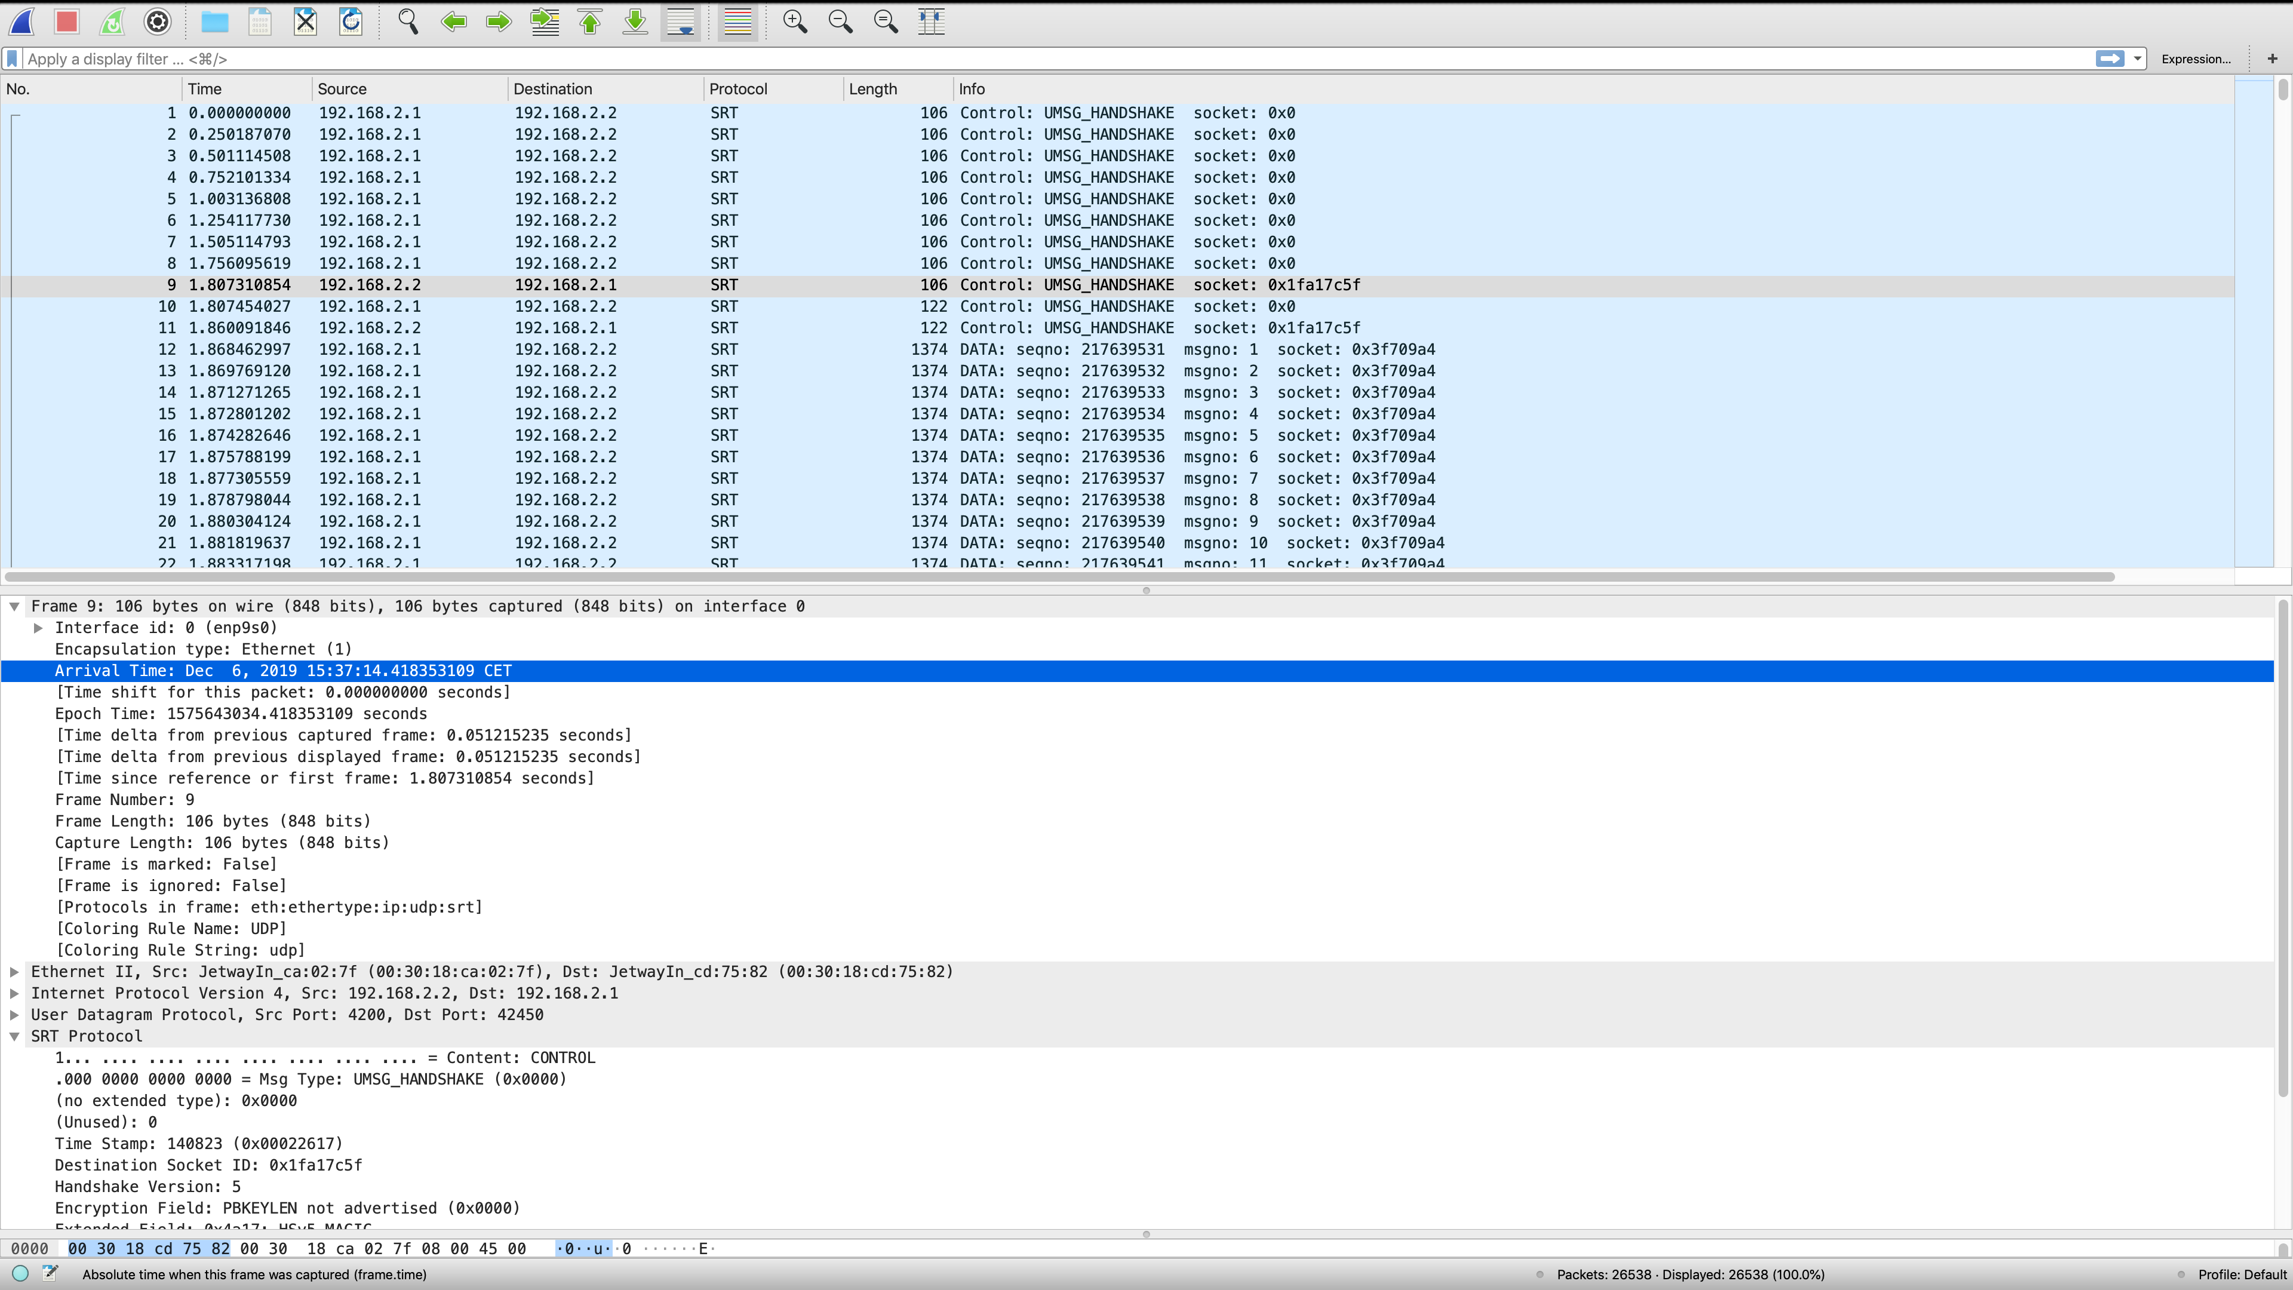This screenshot has width=2293, height=1290.
Task: Edit capture file properties comment icon
Action: point(50,1274)
